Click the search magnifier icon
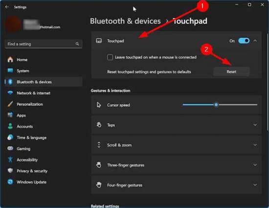Screen dimensions: 269x208 point(77,44)
